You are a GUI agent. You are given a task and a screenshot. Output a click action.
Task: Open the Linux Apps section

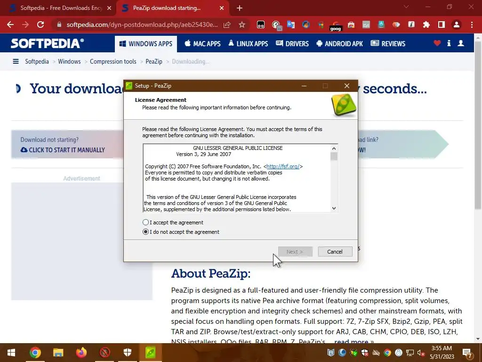[248, 44]
